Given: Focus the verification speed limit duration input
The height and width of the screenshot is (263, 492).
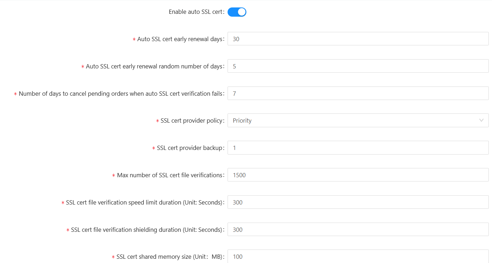Looking at the screenshot, I should click(358, 202).
